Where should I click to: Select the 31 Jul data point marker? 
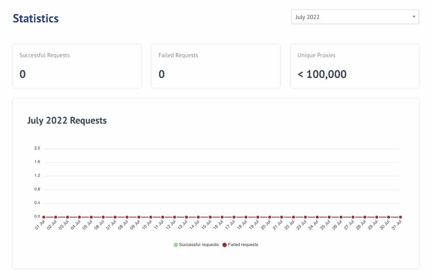400,216
